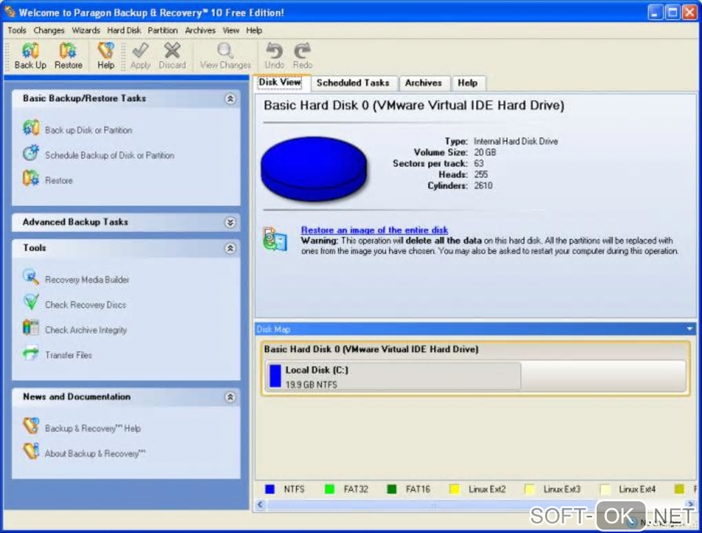Expand the Advanced Backup Tasks panel
This screenshot has height=533, width=702.
[230, 222]
